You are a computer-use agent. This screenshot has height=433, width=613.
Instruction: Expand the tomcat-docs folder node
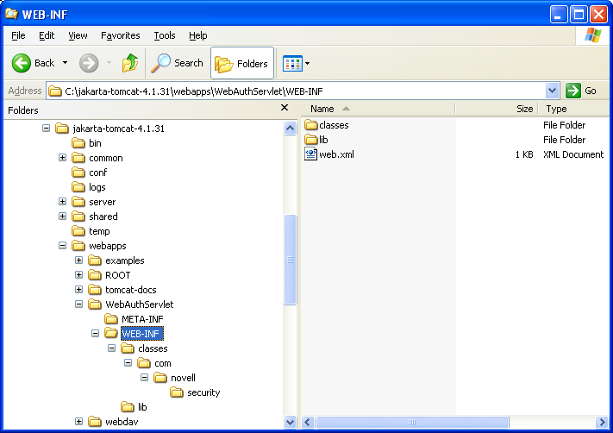79,290
